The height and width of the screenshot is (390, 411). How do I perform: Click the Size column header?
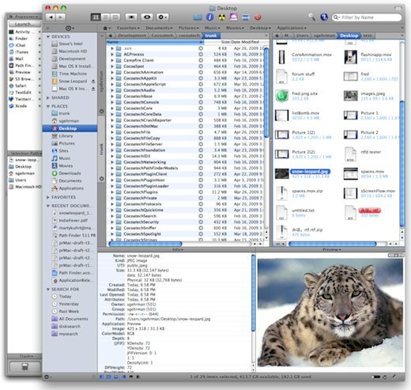[x=217, y=42]
